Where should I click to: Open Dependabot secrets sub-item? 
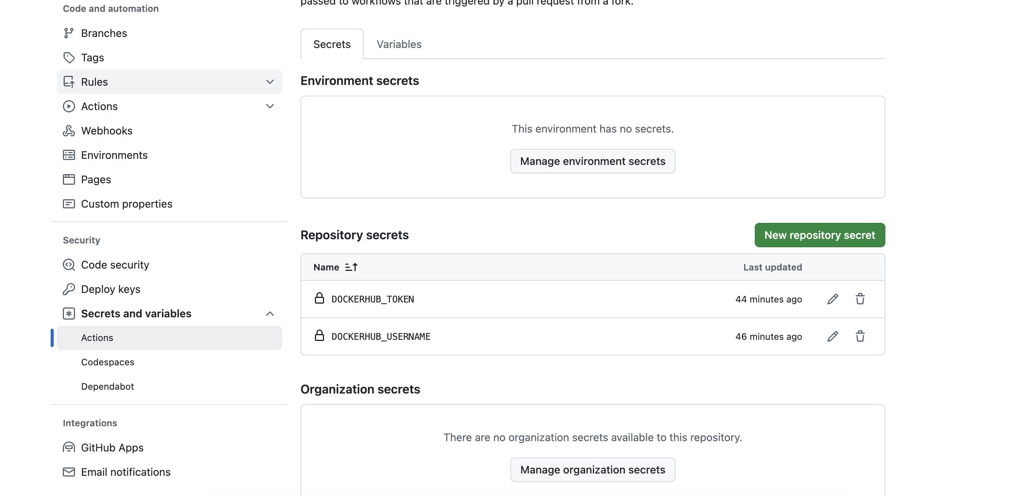(107, 386)
